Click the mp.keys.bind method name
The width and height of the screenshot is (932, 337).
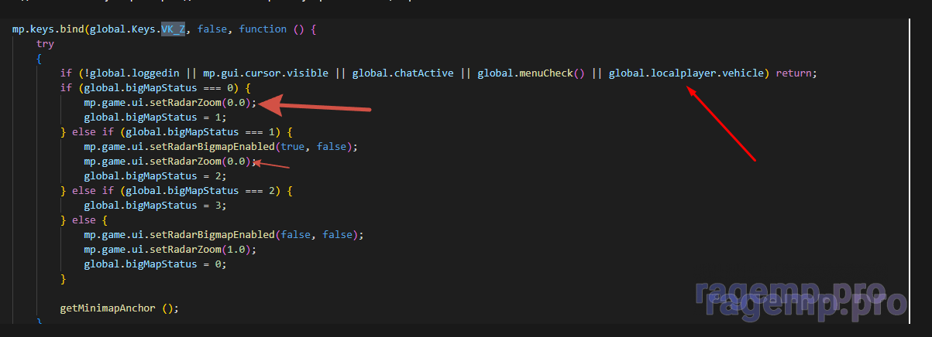point(48,29)
